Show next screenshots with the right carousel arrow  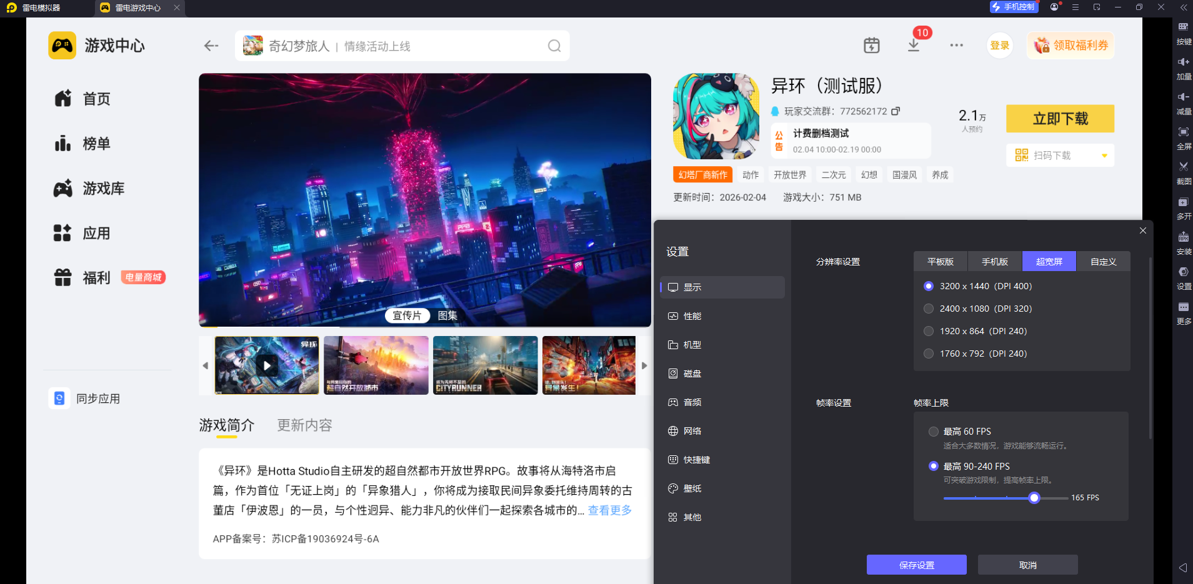(x=644, y=365)
